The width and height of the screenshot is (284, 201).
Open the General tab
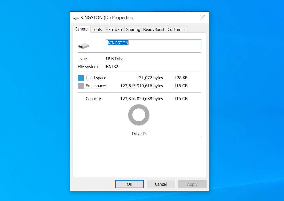82,29
